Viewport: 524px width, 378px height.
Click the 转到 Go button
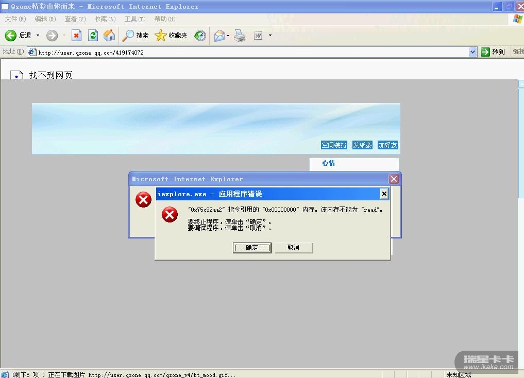tap(493, 52)
